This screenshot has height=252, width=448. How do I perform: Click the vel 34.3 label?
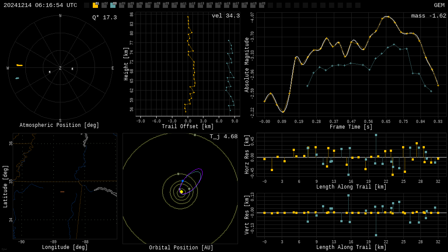(x=225, y=16)
